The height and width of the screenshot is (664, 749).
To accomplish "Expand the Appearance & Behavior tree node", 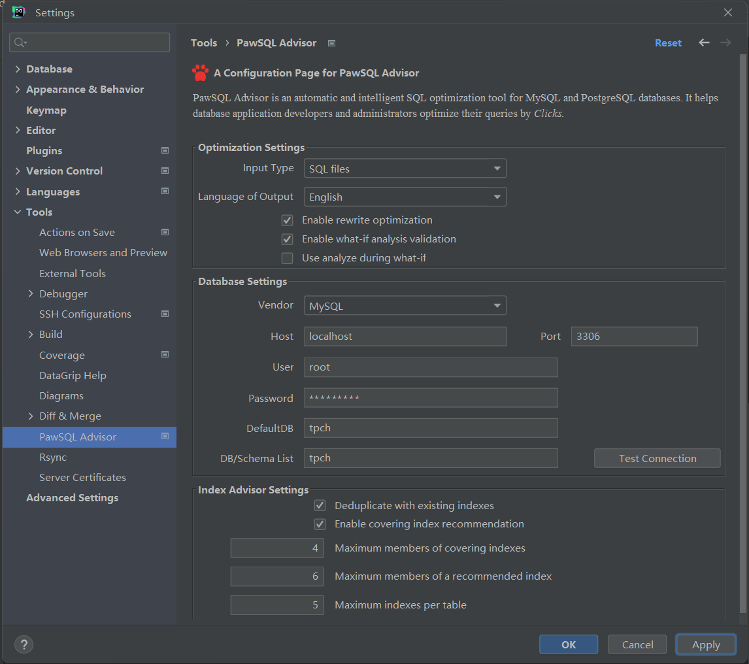I will tap(18, 90).
